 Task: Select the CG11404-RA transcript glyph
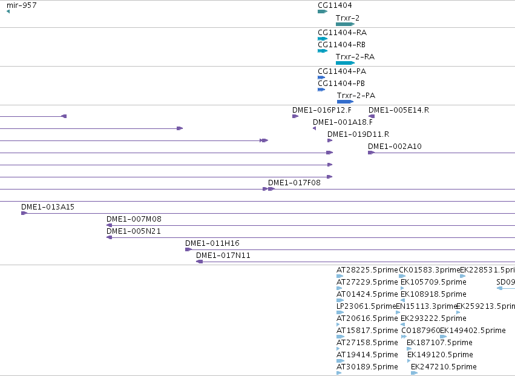(x=323, y=39)
